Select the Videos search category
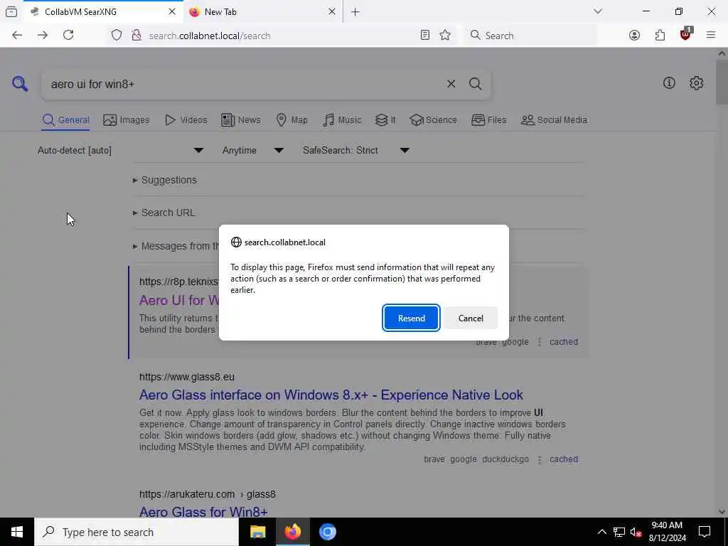This screenshot has width=728, height=546. 186,120
